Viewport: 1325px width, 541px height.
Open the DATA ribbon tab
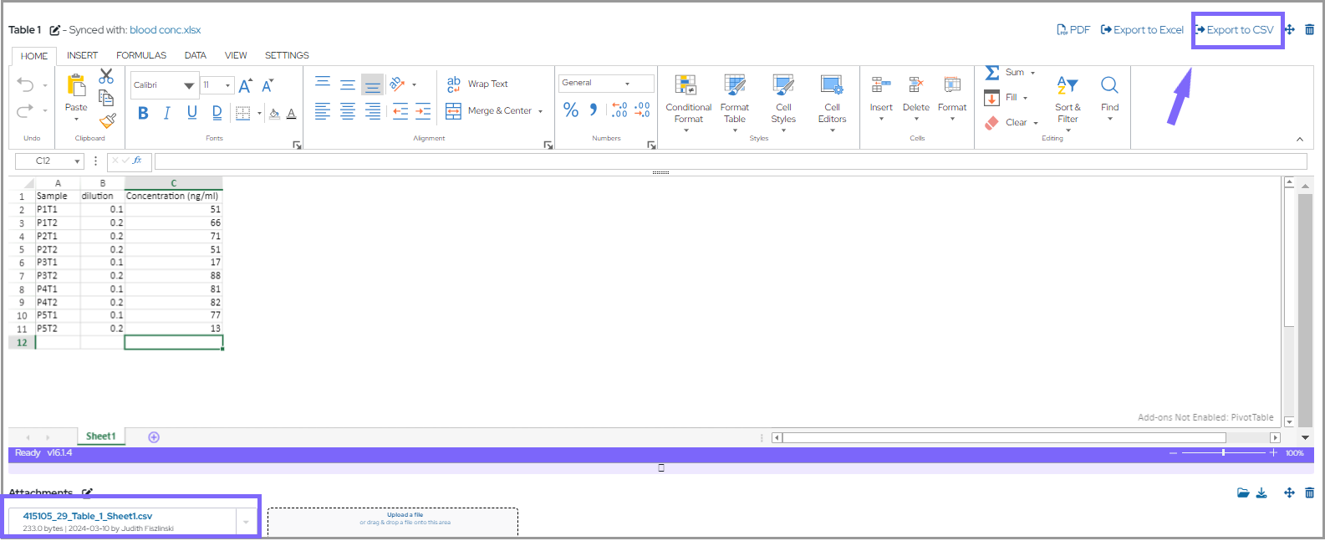(x=196, y=56)
